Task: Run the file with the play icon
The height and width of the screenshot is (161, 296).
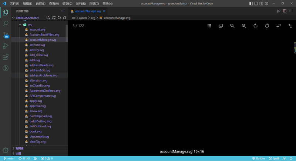Action: [279, 11]
